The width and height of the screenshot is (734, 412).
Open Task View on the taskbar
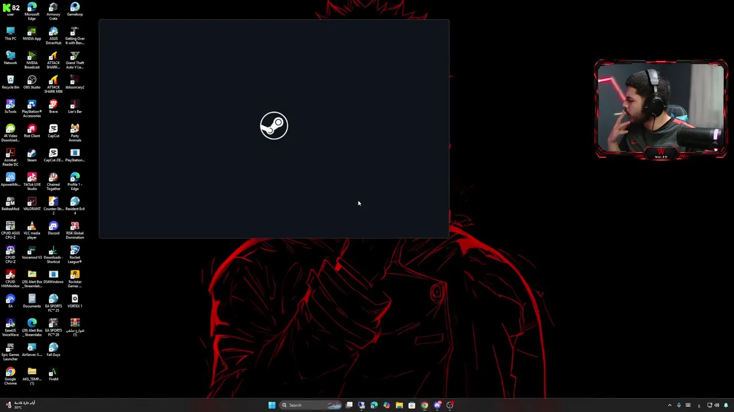[x=349, y=405]
